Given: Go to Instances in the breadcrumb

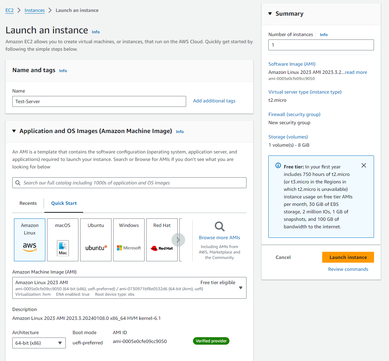Looking at the screenshot, I should pyautogui.click(x=34, y=10).
